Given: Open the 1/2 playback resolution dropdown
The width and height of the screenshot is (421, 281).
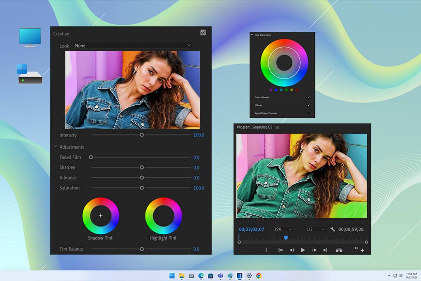Looking at the screenshot, I should (x=315, y=229).
